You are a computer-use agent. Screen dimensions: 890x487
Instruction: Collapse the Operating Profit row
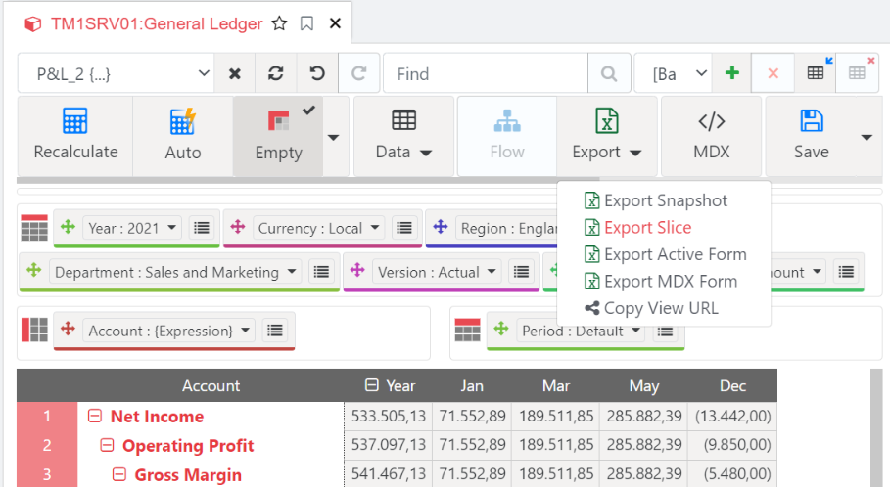pyautogui.click(x=107, y=446)
